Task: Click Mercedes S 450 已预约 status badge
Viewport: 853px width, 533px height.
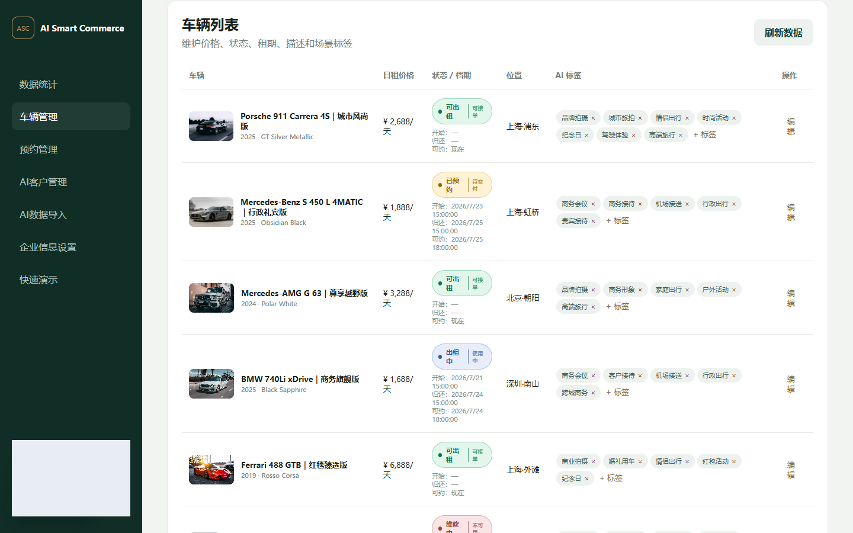Action: point(462,185)
